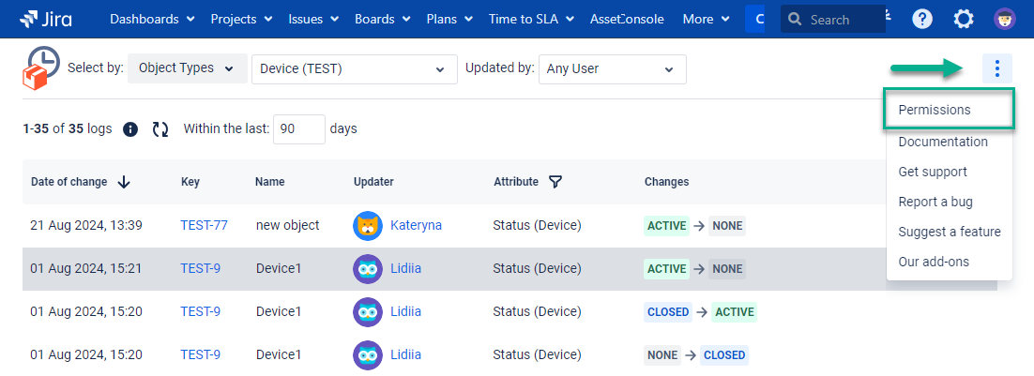Open the Attribute filter funnel icon

(555, 182)
